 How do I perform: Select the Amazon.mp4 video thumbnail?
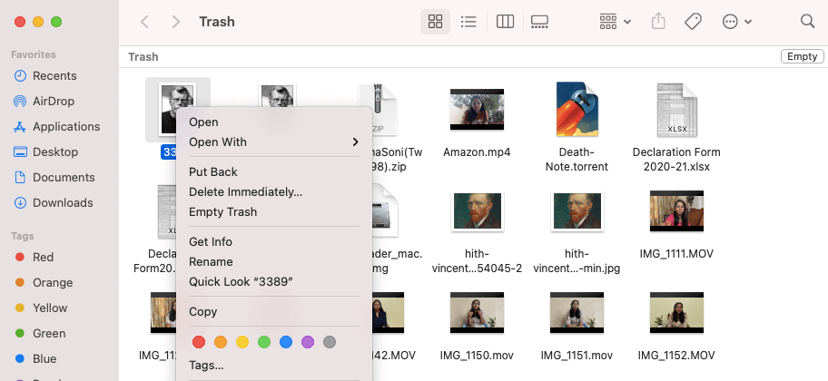[x=477, y=112]
